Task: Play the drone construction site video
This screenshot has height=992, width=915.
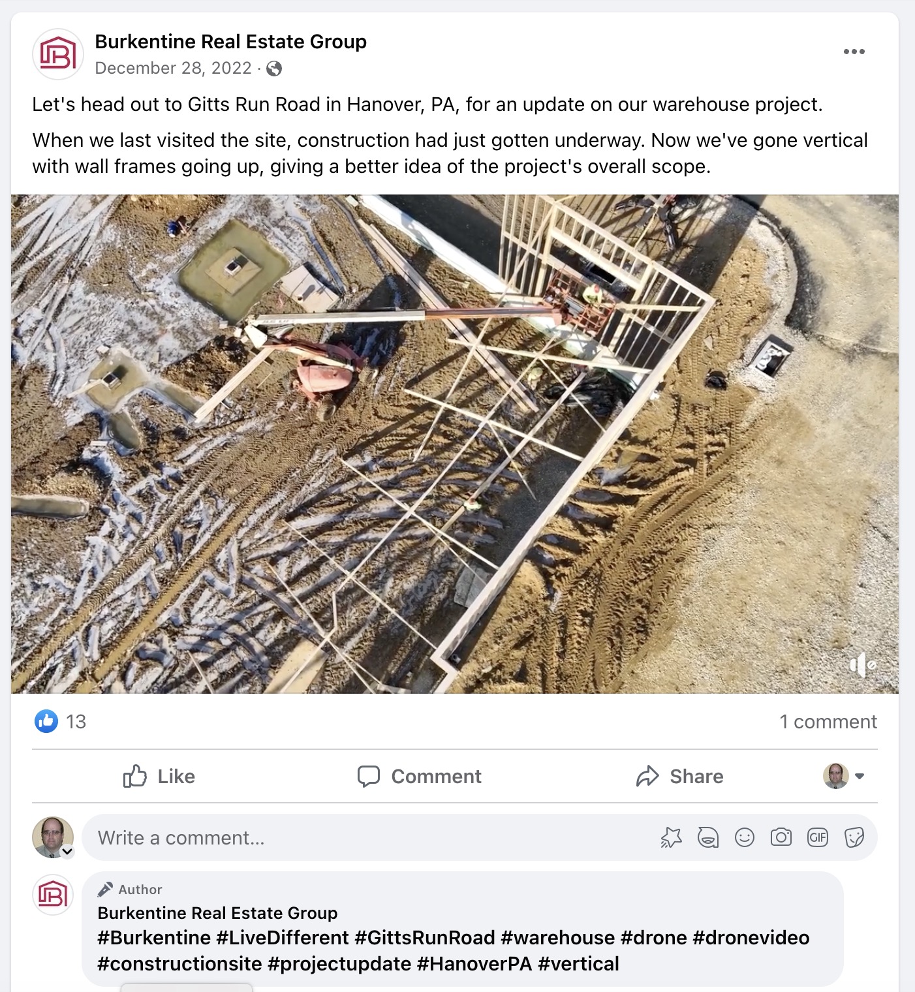Action: point(455,444)
